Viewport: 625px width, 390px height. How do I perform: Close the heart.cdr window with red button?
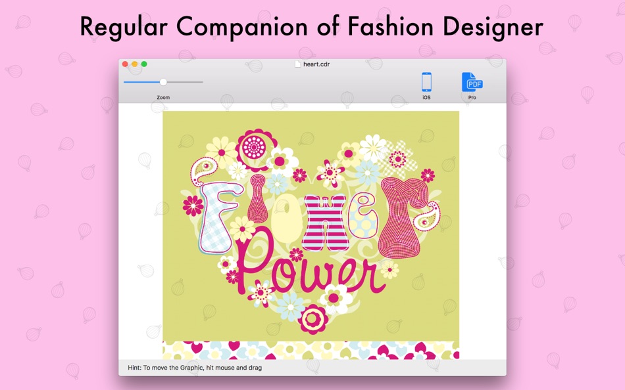tap(125, 64)
